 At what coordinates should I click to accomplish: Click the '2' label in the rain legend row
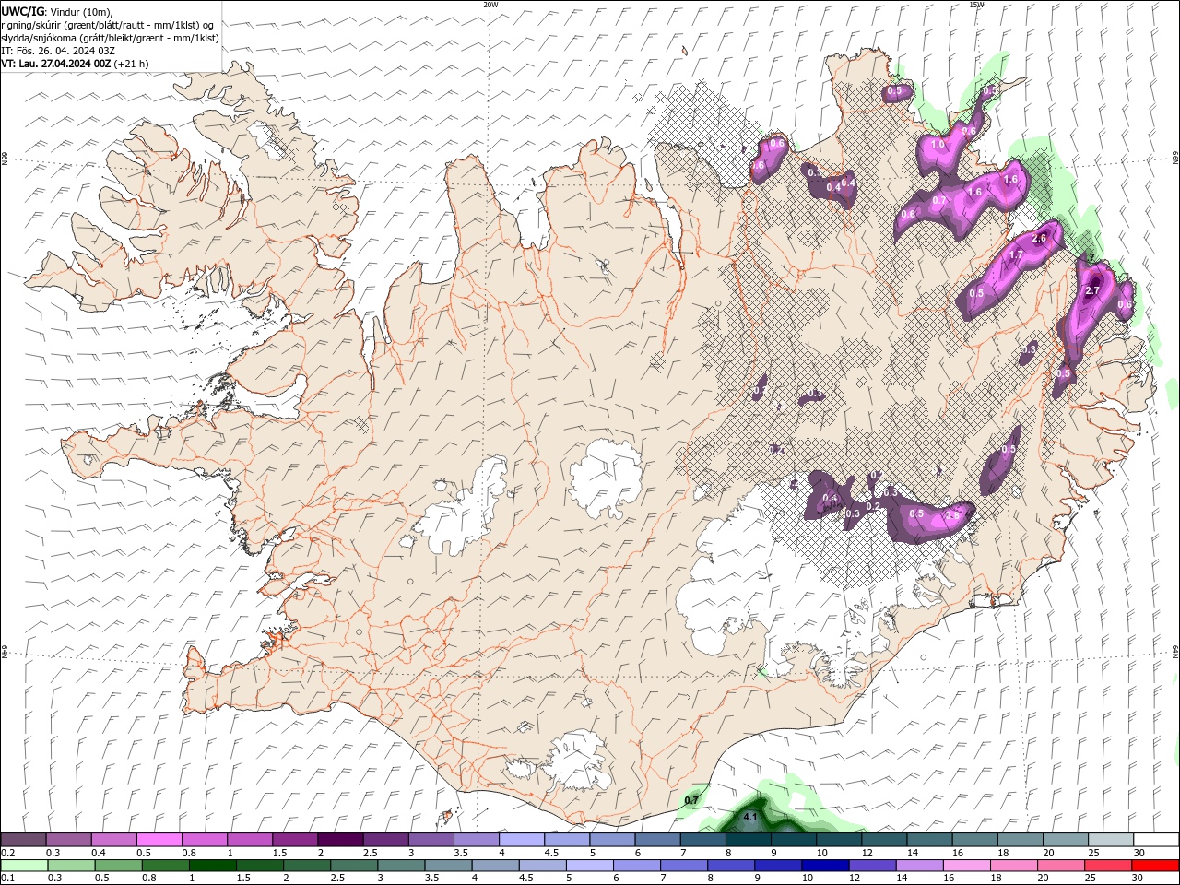click(x=286, y=879)
